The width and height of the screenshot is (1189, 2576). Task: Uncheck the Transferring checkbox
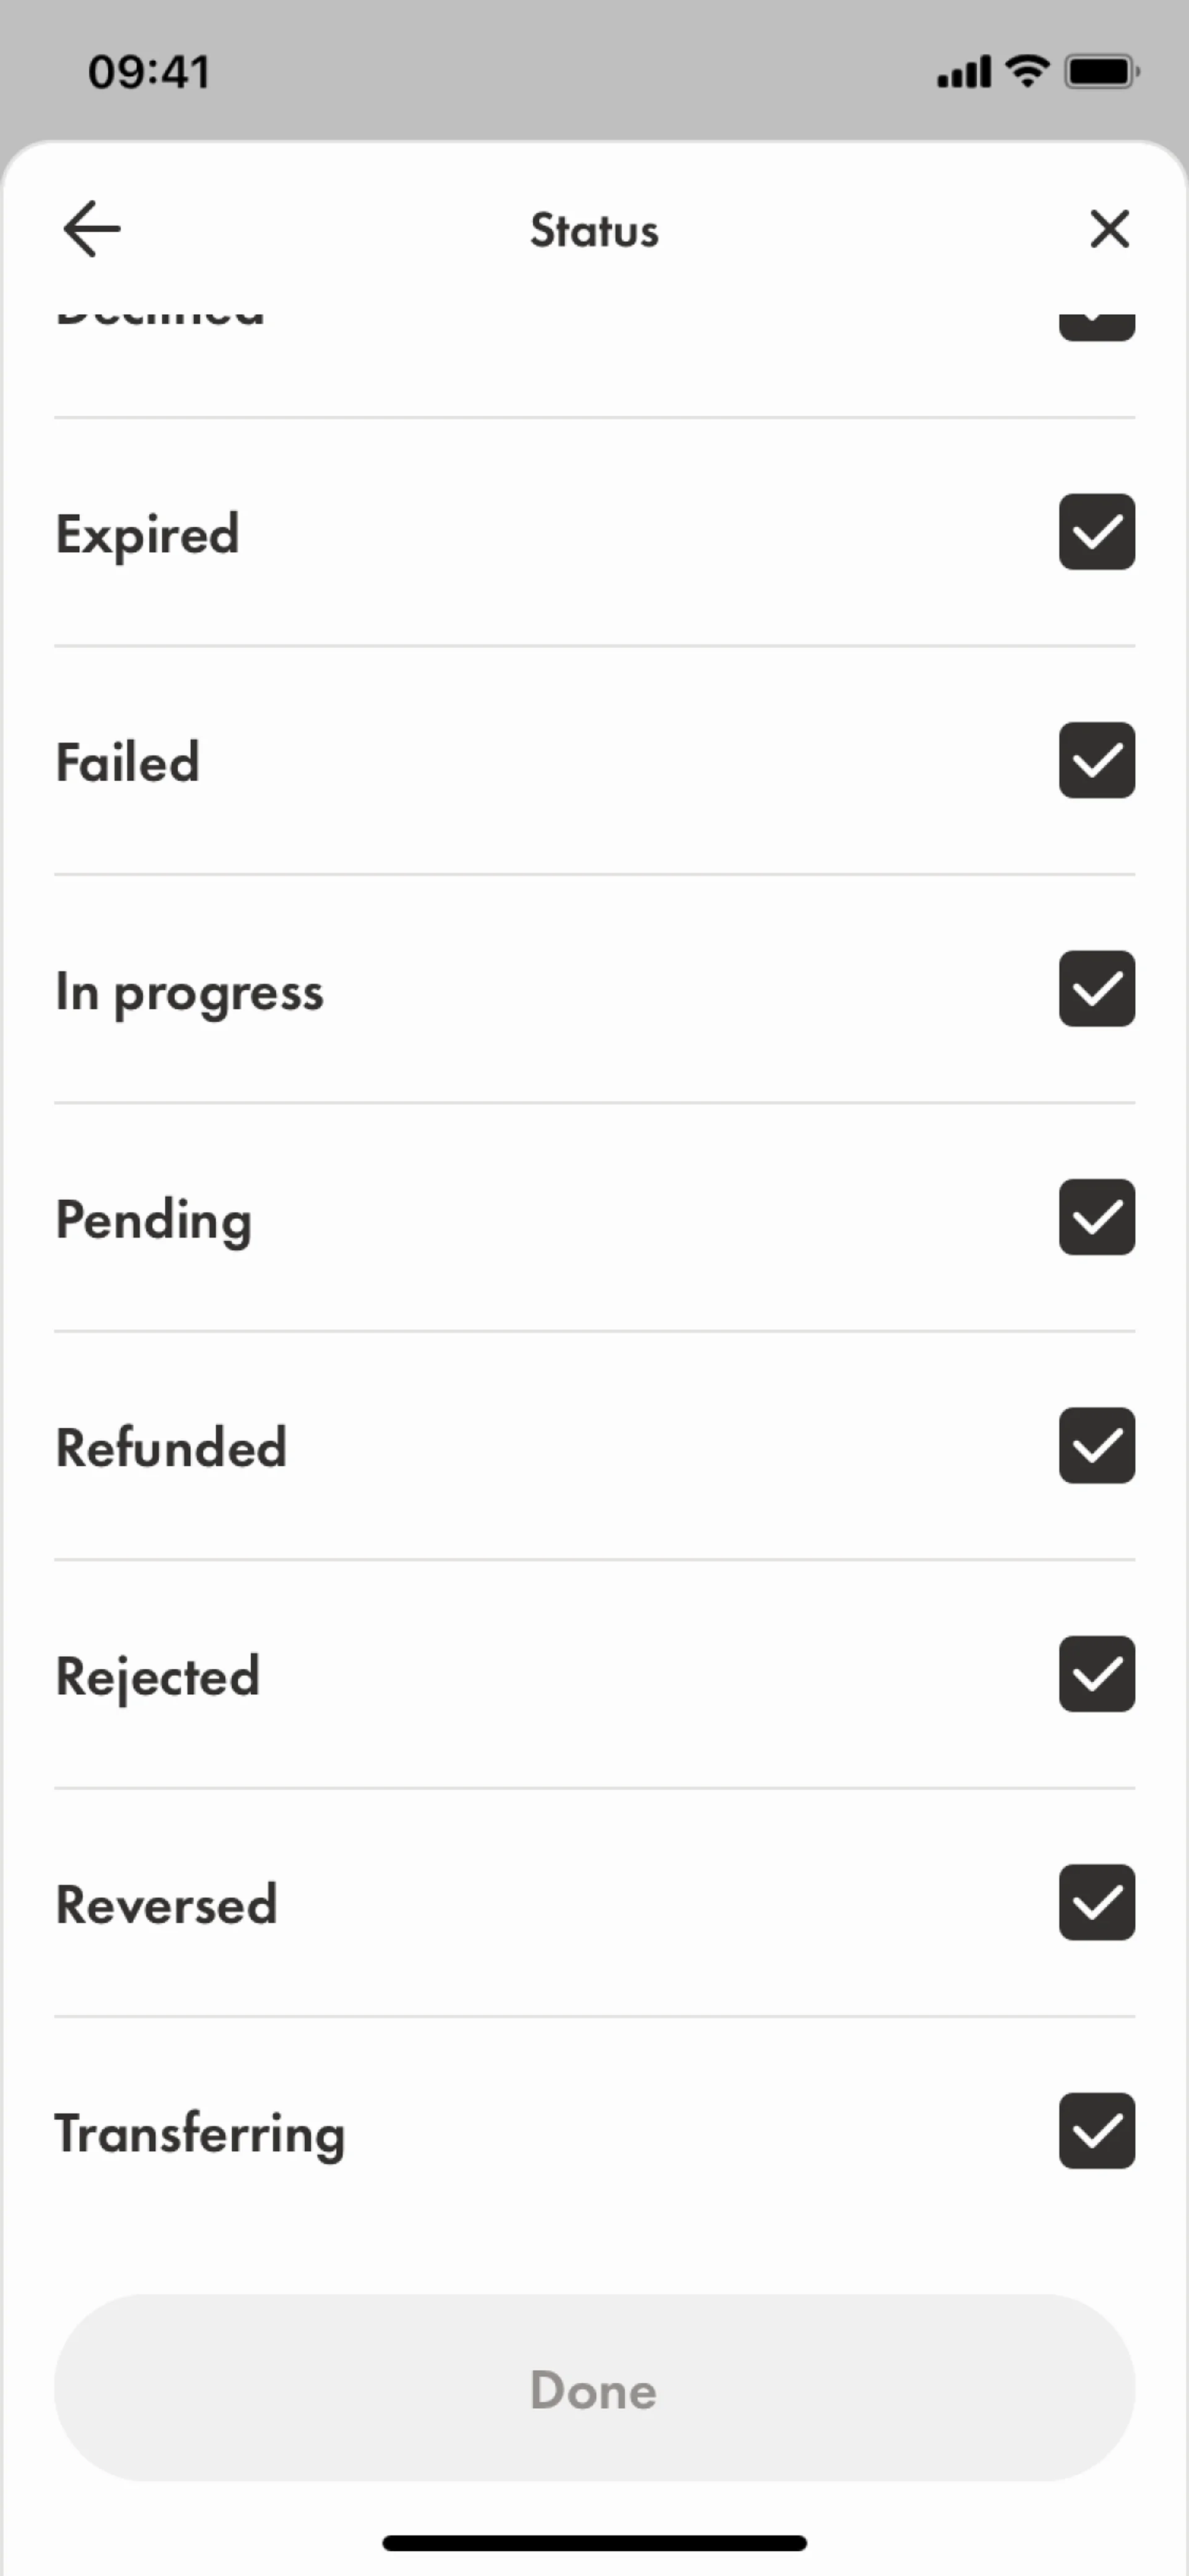[1096, 2131]
